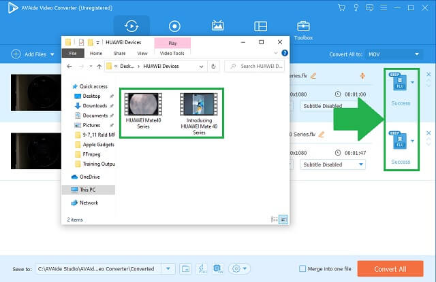This screenshot has height=282, width=436.
Task: Select Pictures in Explorer sidebar
Action: click(x=88, y=125)
